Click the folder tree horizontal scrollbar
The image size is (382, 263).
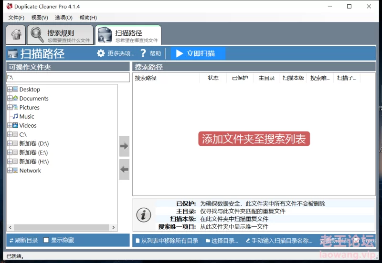(x=62, y=227)
